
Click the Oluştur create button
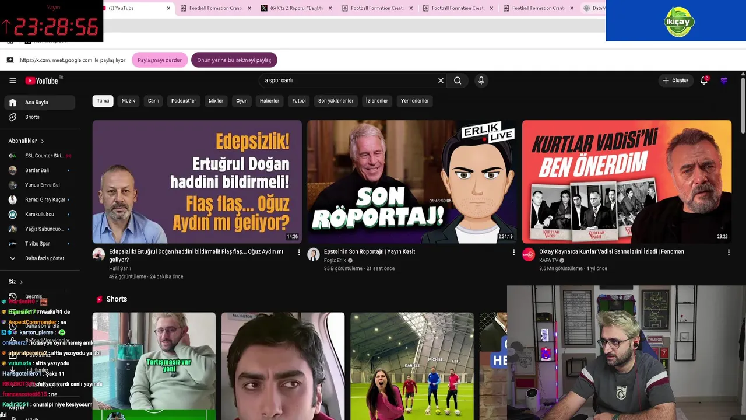(675, 80)
